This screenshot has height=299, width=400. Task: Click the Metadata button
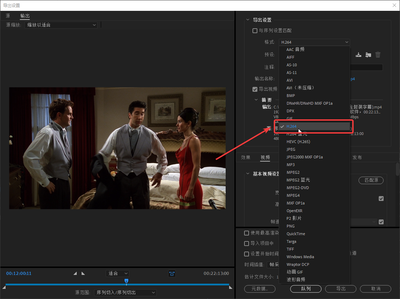coord(260,289)
